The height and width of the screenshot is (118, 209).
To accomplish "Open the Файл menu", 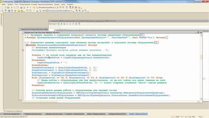I will [4, 4].
